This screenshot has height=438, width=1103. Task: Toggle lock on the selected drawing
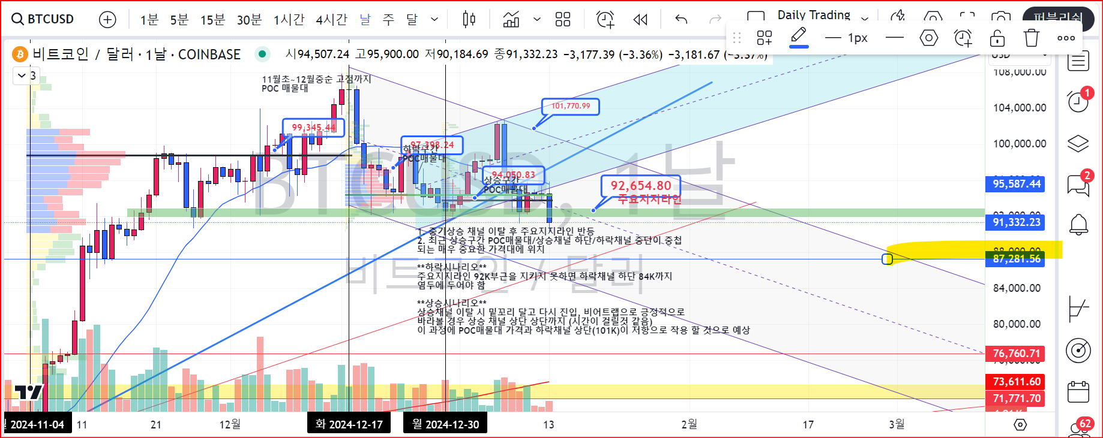[x=997, y=38]
